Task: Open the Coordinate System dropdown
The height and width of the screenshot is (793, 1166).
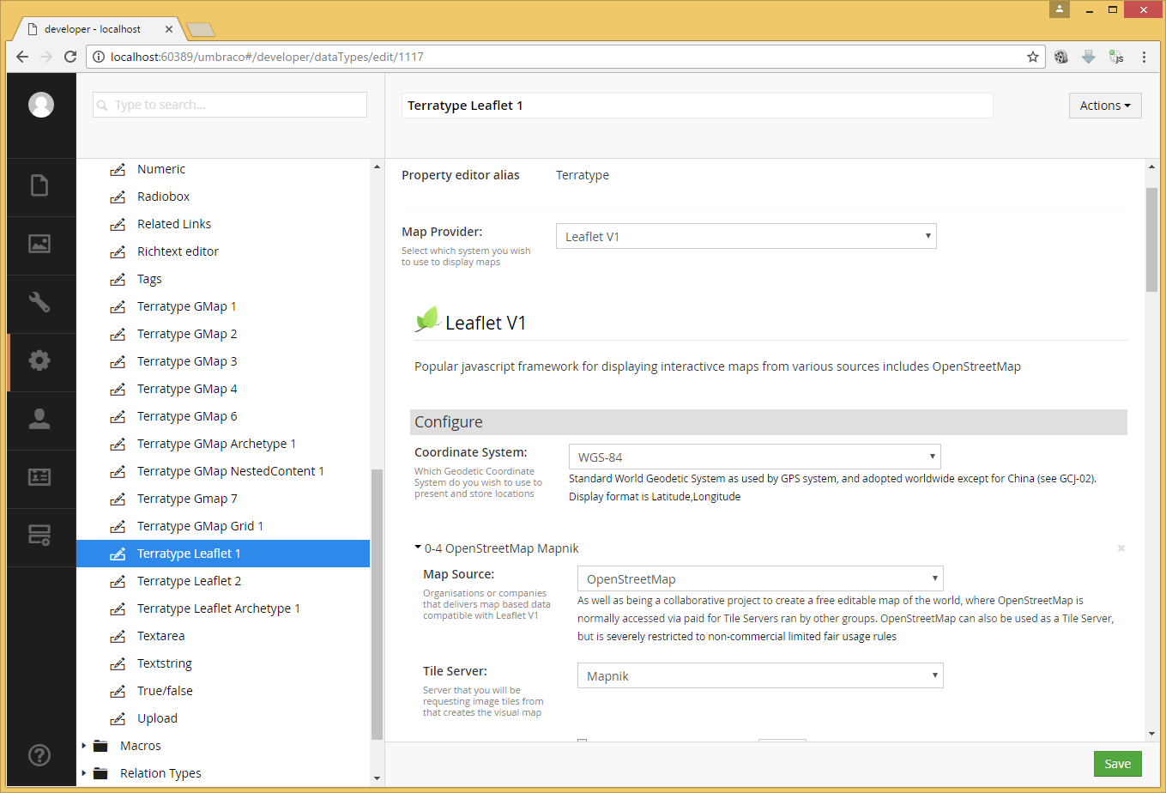Action: coord(755,457)
